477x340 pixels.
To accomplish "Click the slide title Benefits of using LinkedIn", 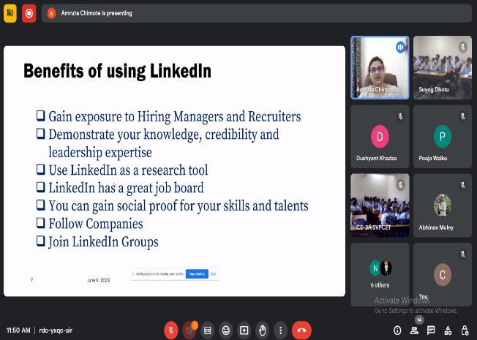I will (x=117, y=71).
